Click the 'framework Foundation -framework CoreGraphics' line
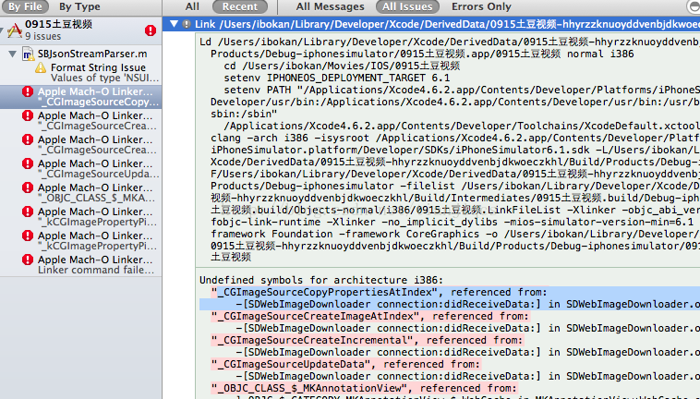This screenshot has width=700, height=399. coord(455,235)
